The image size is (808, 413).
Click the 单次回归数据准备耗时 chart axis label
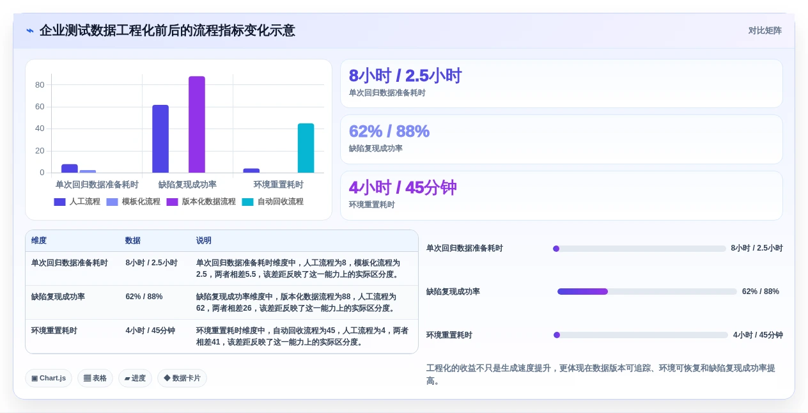click(97, 185)
